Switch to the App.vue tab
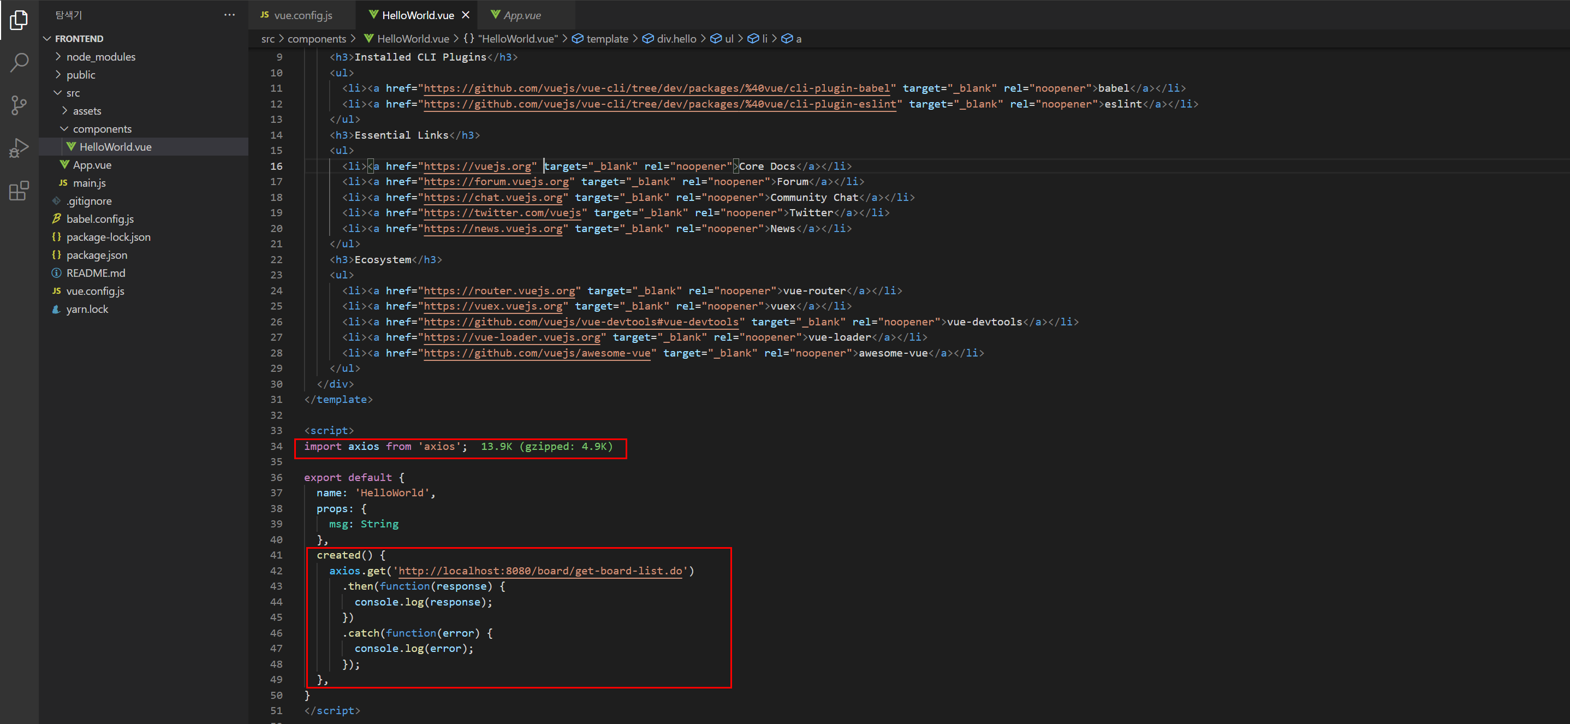The image size is (1570, 724). (521, 15)
